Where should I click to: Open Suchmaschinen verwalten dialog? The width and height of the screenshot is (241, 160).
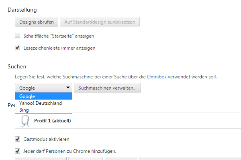[107, 88]
